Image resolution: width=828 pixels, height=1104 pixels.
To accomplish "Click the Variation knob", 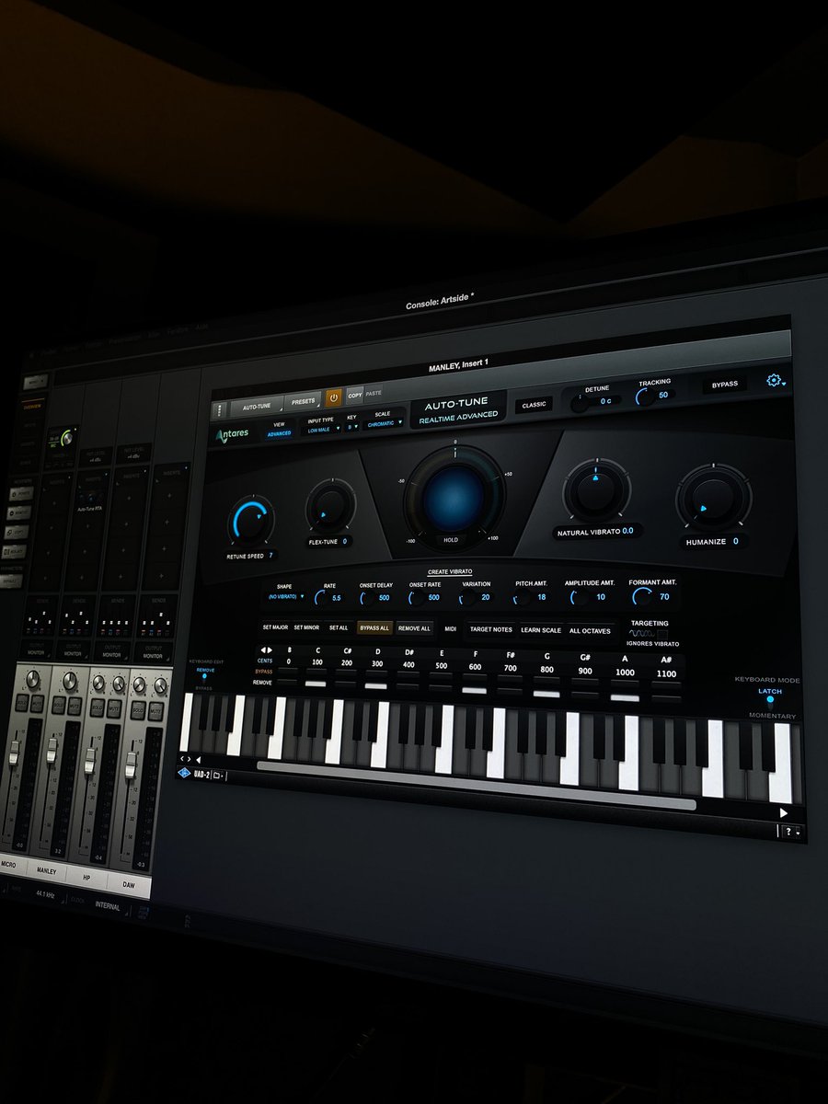I will tap(466, 597).
